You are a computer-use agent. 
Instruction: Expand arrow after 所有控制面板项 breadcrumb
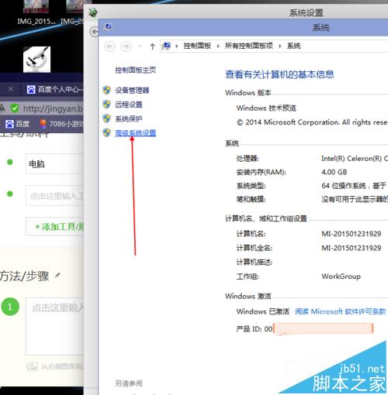pyautogui.click(x=280, y=46)
